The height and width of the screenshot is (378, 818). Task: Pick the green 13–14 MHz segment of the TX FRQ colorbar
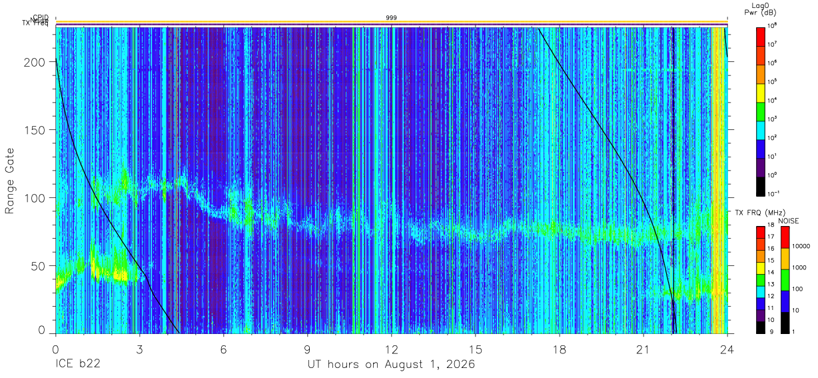[761, 279]
